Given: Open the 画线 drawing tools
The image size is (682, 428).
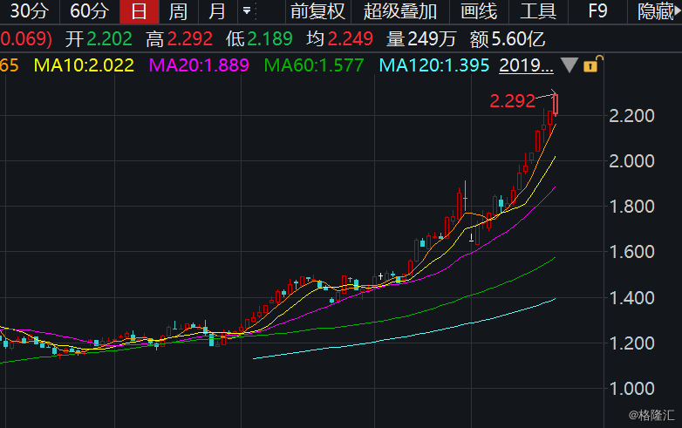Looking at the screenshot, I should [x=479, y=11].
